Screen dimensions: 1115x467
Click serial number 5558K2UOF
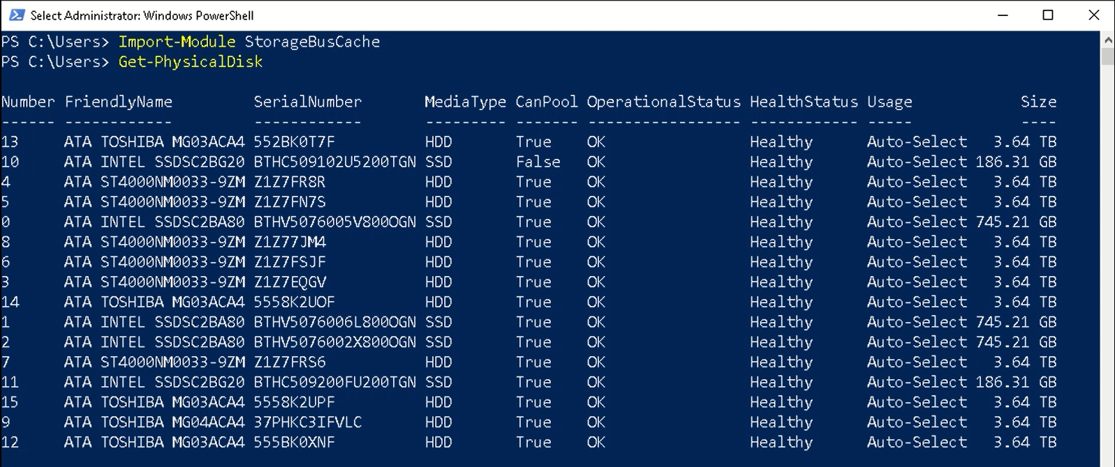[295, 303]
